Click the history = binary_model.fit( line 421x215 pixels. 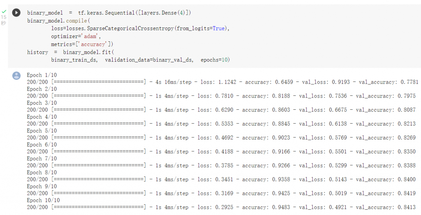[70, 52]
